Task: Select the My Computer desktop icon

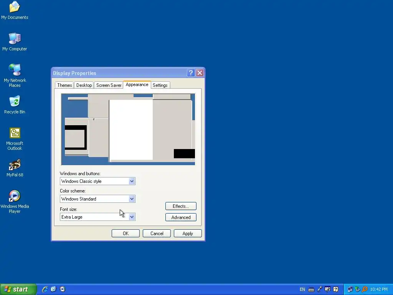Action: tap(15, 41)
